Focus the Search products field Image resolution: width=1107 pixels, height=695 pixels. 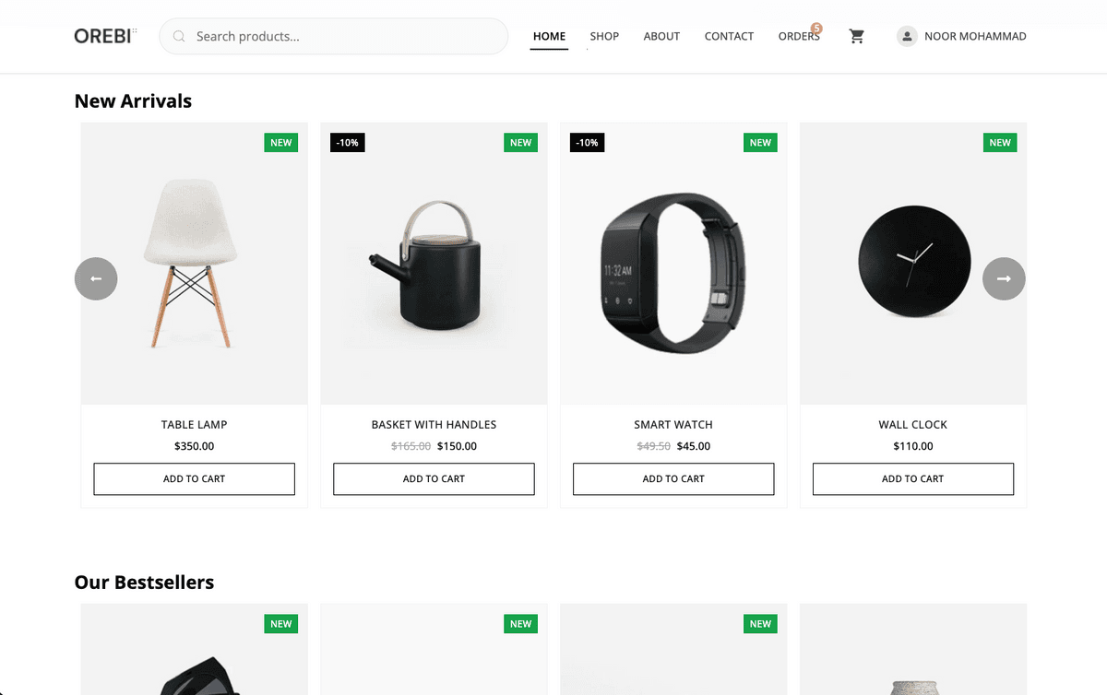pos(334,36)
